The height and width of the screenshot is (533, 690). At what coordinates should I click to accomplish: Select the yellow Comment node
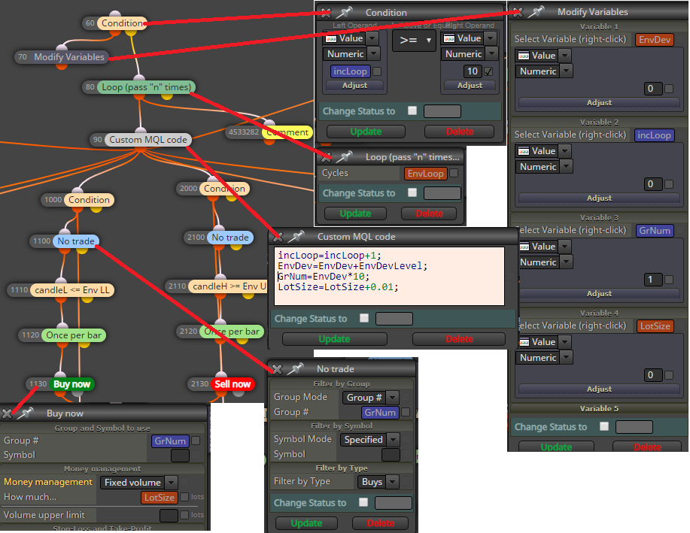(287, 132)
